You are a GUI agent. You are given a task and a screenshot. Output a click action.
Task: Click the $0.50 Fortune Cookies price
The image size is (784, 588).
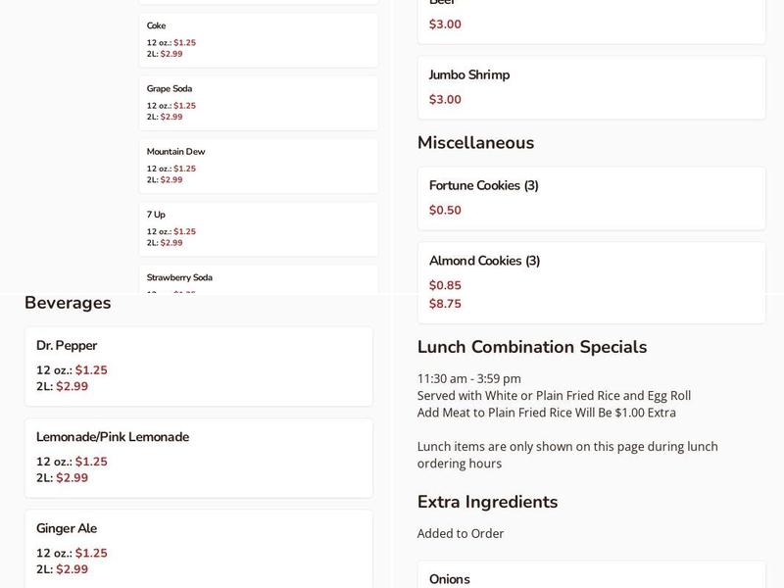point(442,209)
